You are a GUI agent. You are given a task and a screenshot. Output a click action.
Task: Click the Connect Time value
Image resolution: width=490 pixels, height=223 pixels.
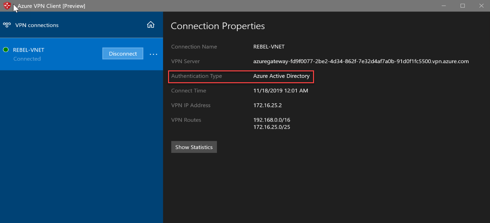[x=281, y=91]
